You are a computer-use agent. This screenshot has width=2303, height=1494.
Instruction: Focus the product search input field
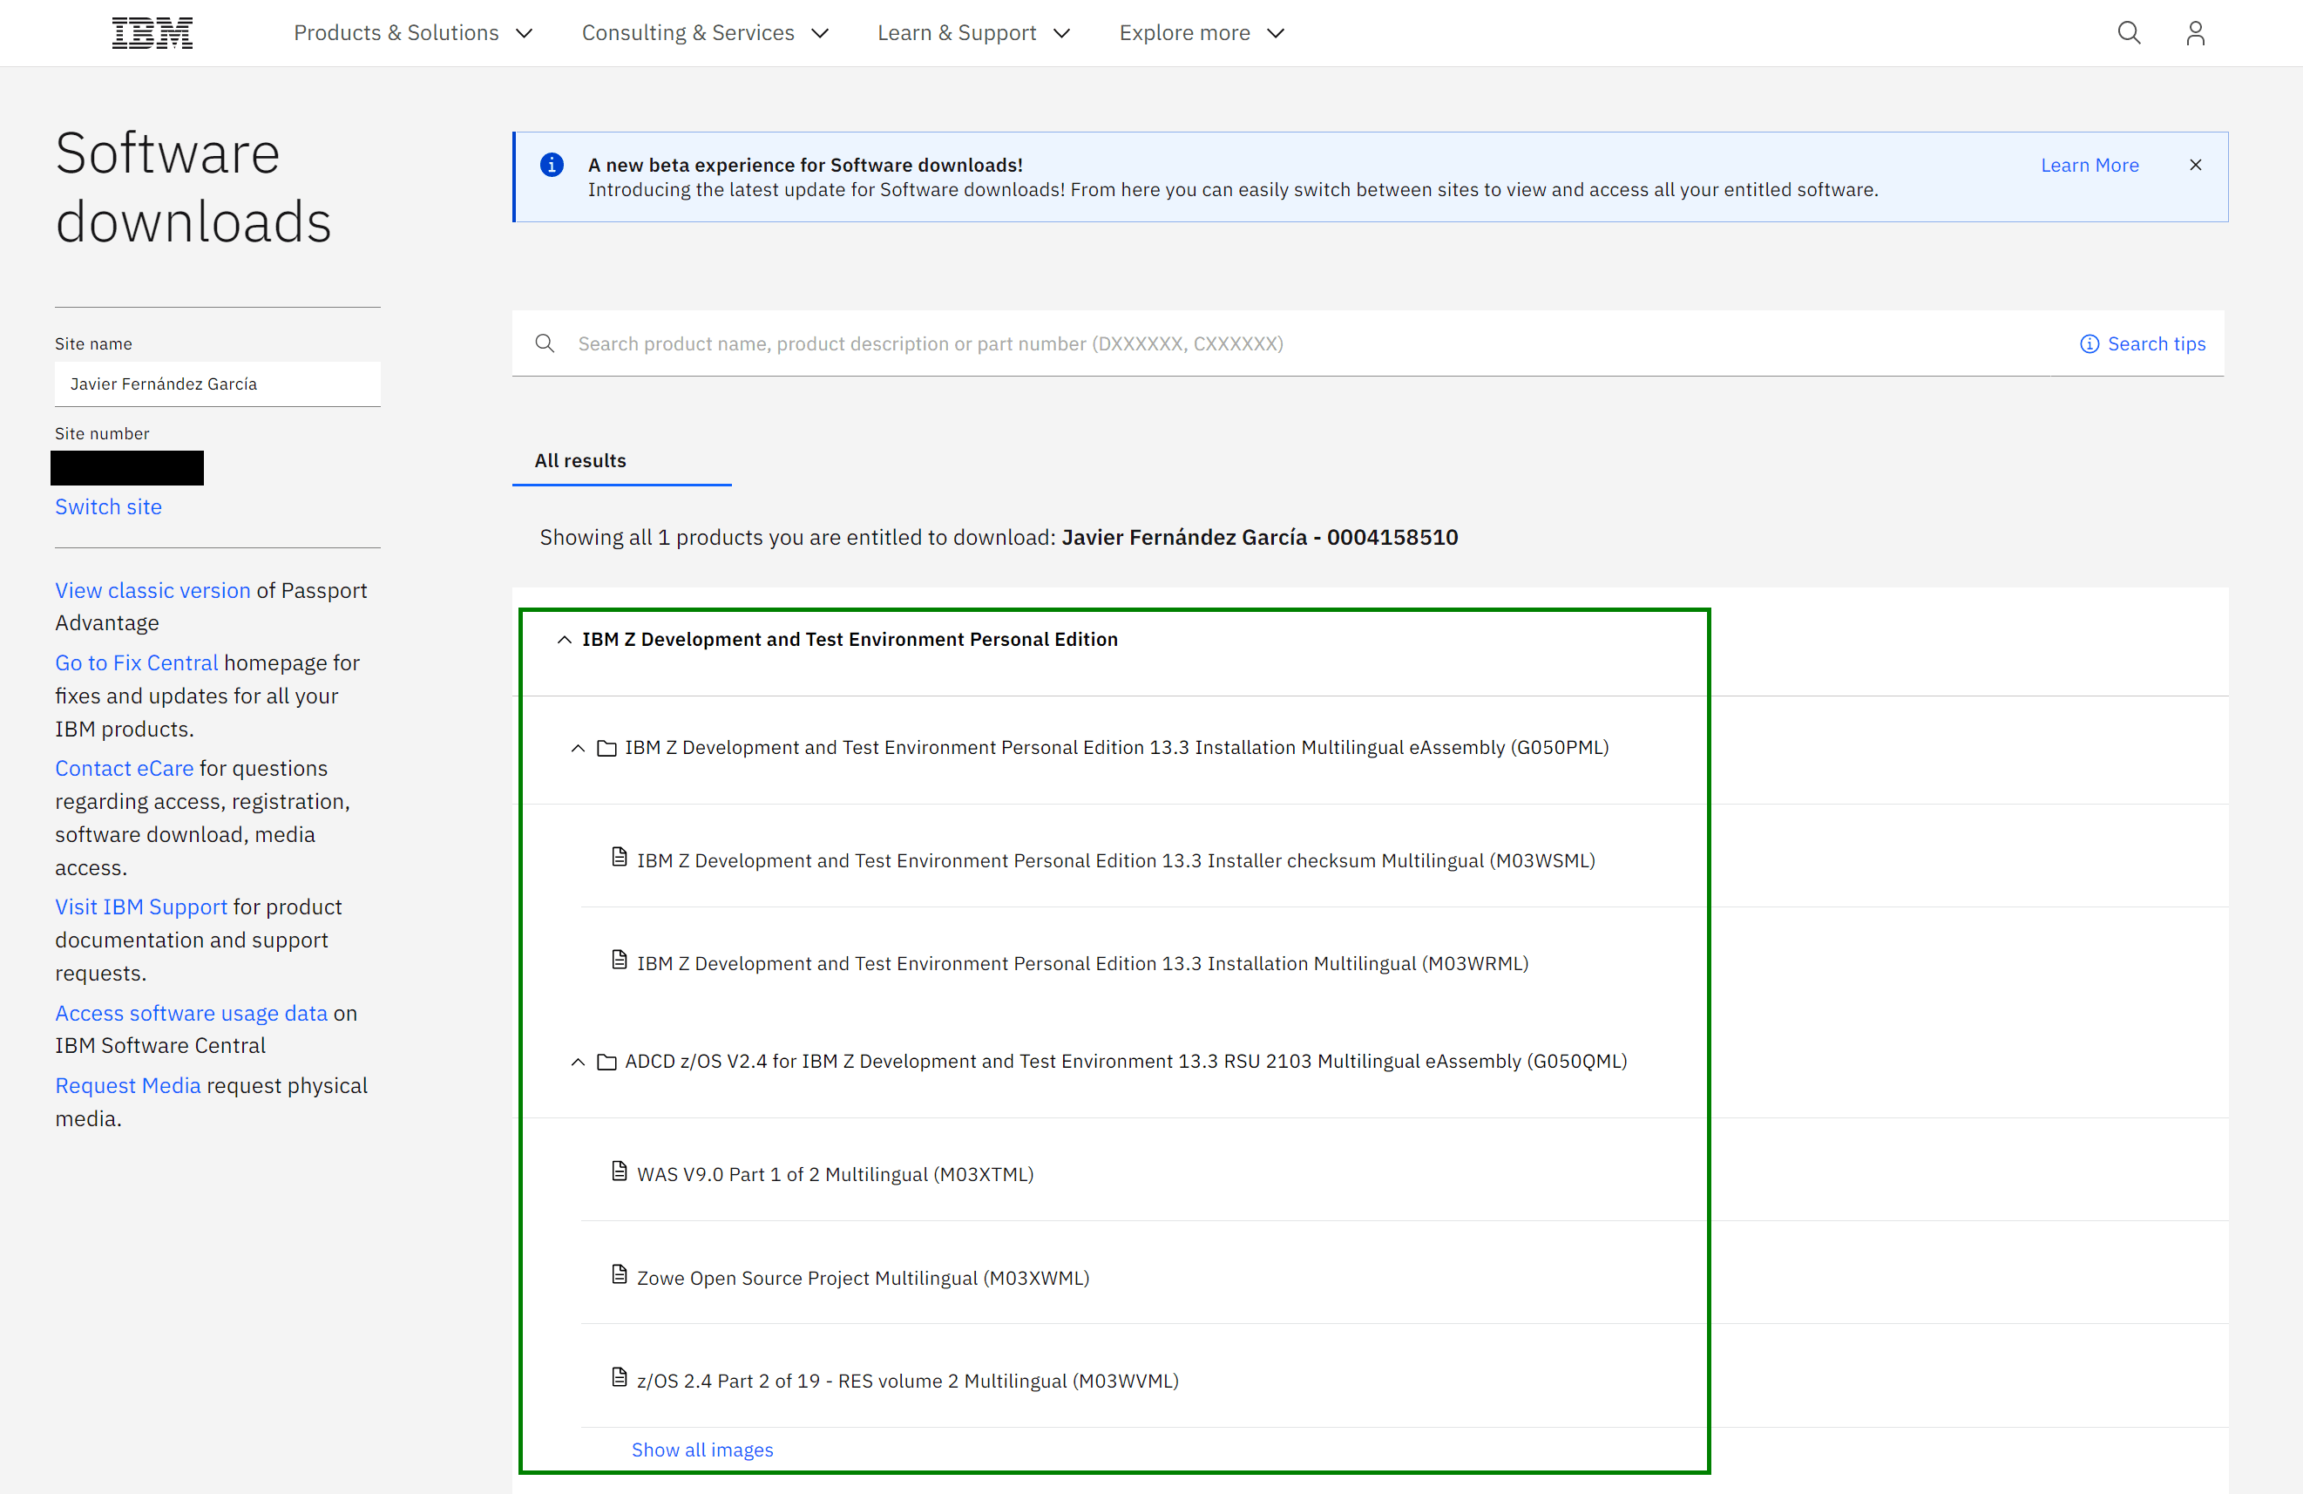(1258, 343)
